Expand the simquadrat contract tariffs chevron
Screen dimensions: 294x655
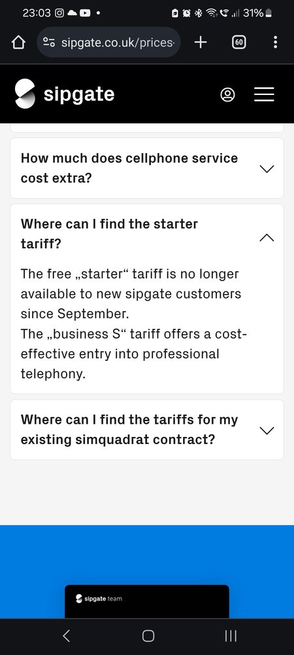(x=267, y=430)
